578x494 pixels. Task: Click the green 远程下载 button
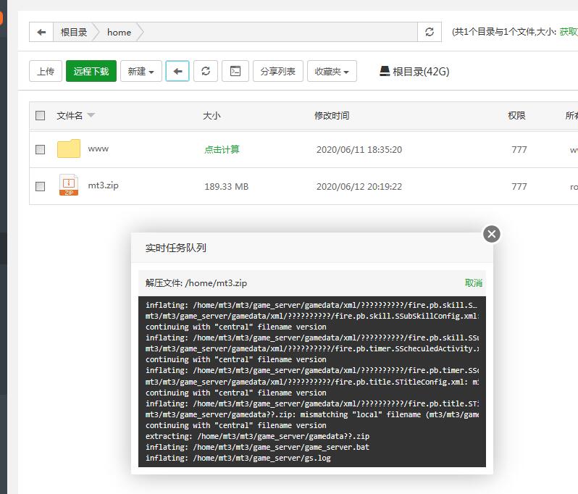tap(91, 71)
